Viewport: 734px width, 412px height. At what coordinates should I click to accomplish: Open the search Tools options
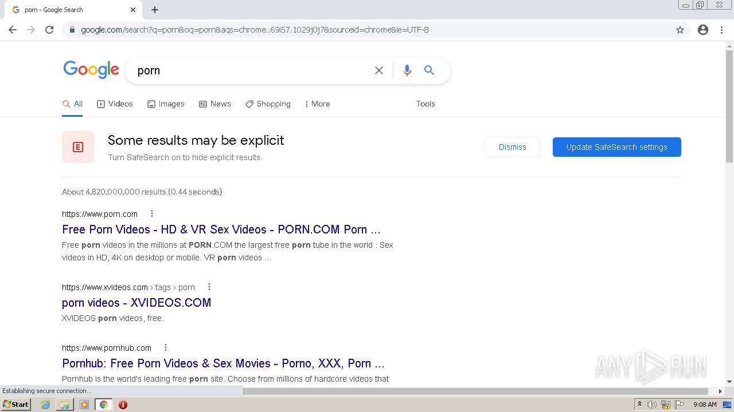point(425,104)
